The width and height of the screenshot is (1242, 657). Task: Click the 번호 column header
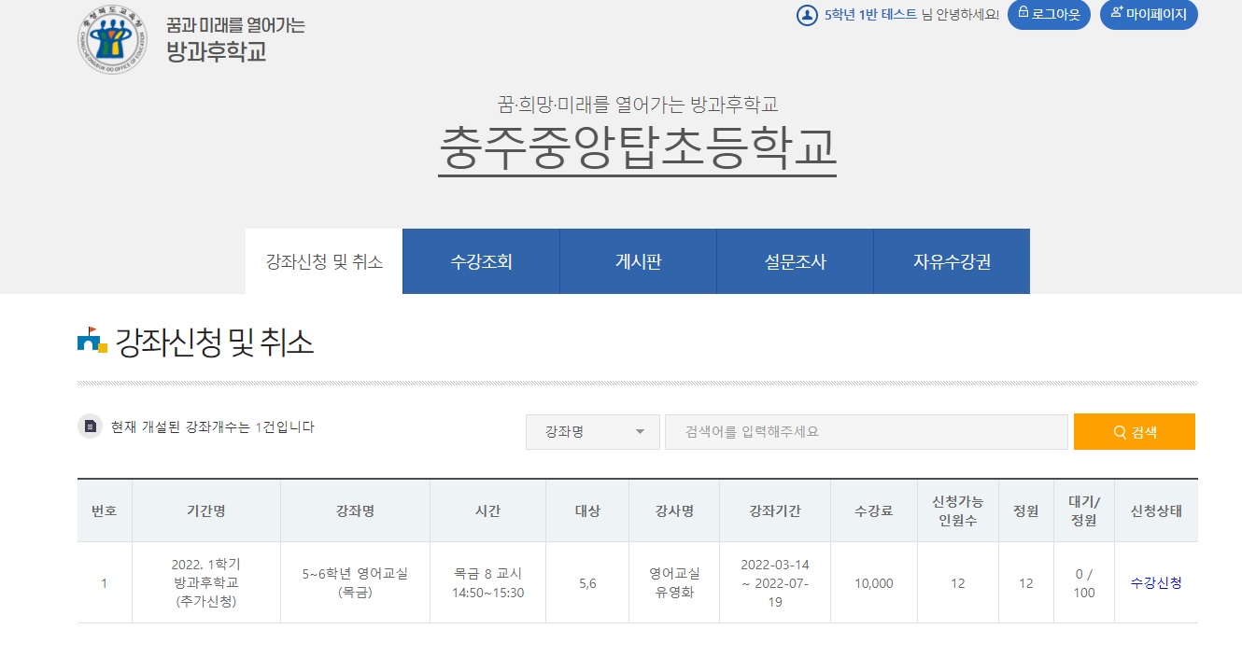105,510
